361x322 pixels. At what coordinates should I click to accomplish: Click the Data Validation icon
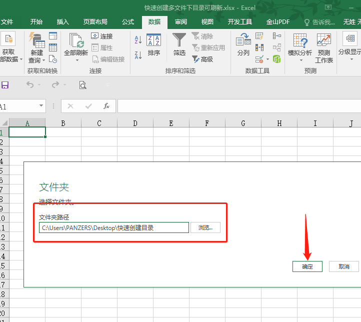click(259, 59)
